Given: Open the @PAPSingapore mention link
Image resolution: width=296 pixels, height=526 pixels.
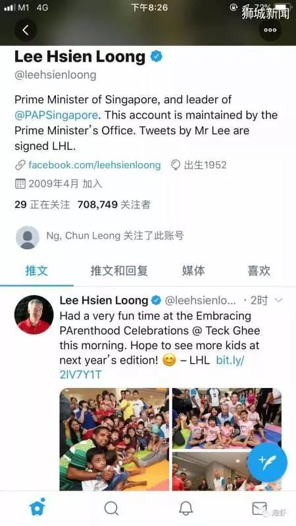Looking at the screenshot, I should 57,115.
